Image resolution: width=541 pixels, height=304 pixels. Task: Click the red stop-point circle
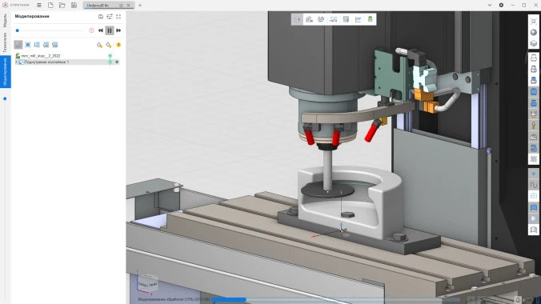tap(91, 30)
